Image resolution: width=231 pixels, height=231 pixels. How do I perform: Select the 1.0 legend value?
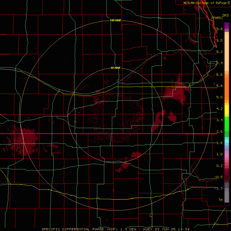(x=219, y=154)
